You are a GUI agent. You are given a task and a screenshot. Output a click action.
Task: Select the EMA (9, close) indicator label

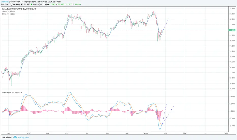point(8,14)
